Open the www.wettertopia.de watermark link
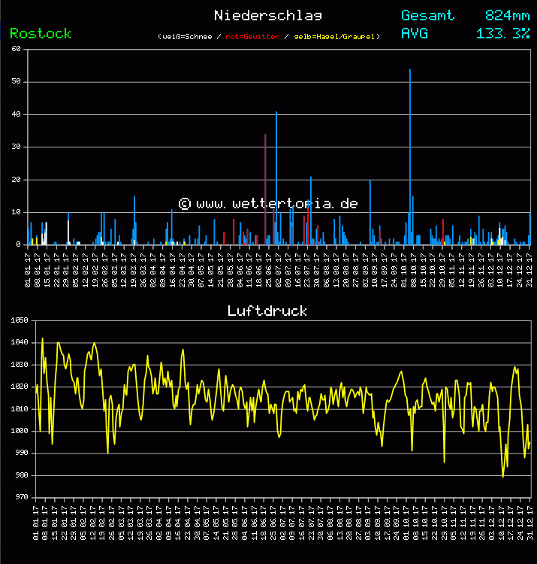The image size is (537, 564). tap(267, 204)
